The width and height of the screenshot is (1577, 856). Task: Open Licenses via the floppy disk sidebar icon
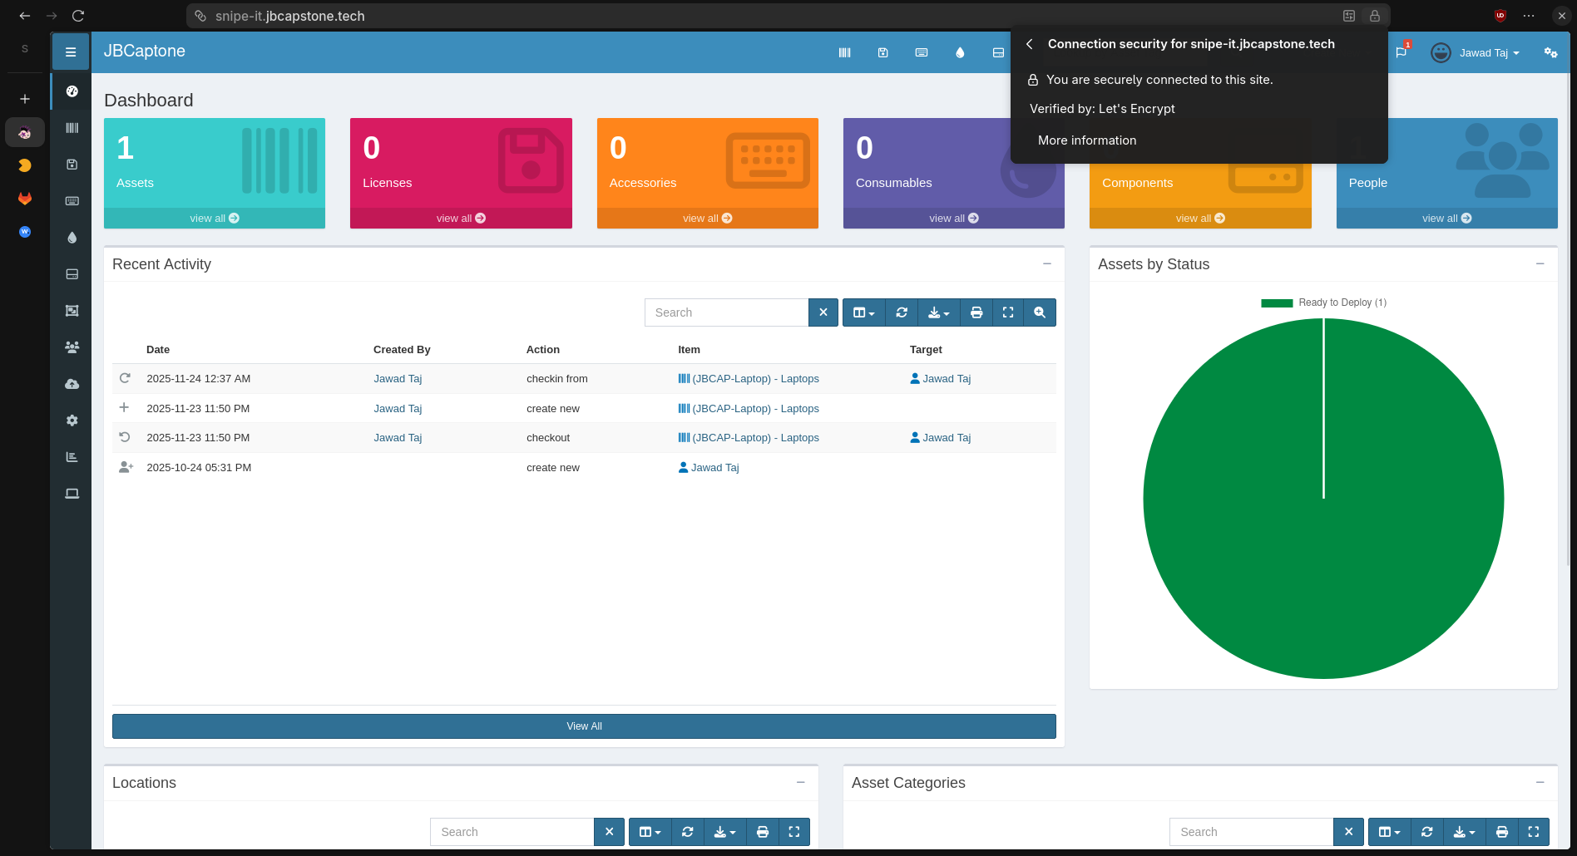click(x=72, y=165)
